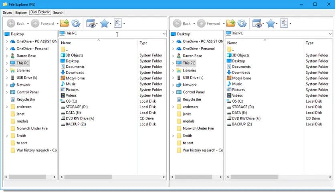Screen dimensions: 335x194
Task: Click left tree horizontal scrollbar left arrow
Action: click(x=6, y=177)
